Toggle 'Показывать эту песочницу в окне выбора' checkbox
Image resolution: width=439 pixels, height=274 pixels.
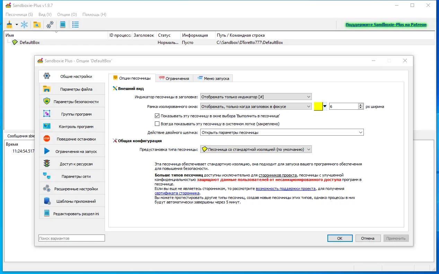pos(157,116)
